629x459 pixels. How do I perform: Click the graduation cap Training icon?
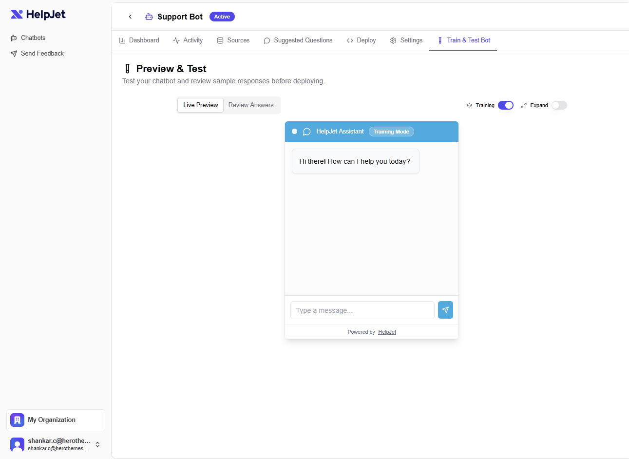point(469,105)
